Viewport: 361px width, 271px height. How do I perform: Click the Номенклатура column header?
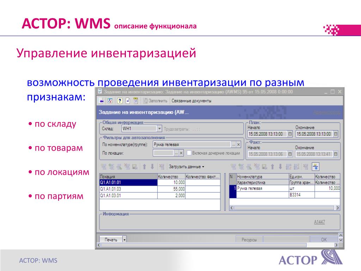click(262, 176)
